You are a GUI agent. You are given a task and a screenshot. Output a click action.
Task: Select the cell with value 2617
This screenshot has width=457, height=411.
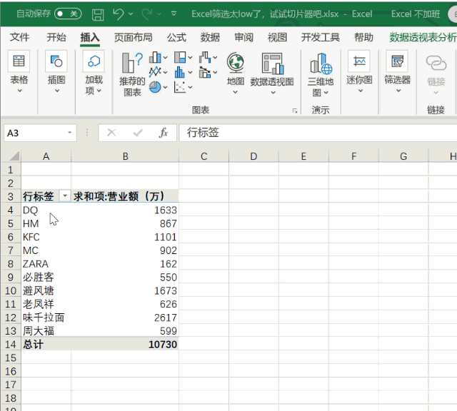(125, 318)
